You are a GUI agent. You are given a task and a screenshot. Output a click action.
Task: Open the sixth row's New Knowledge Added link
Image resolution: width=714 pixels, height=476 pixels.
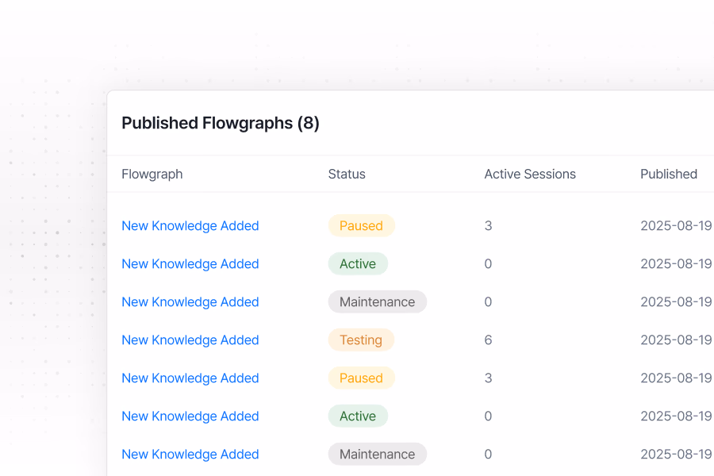(190, 416)
